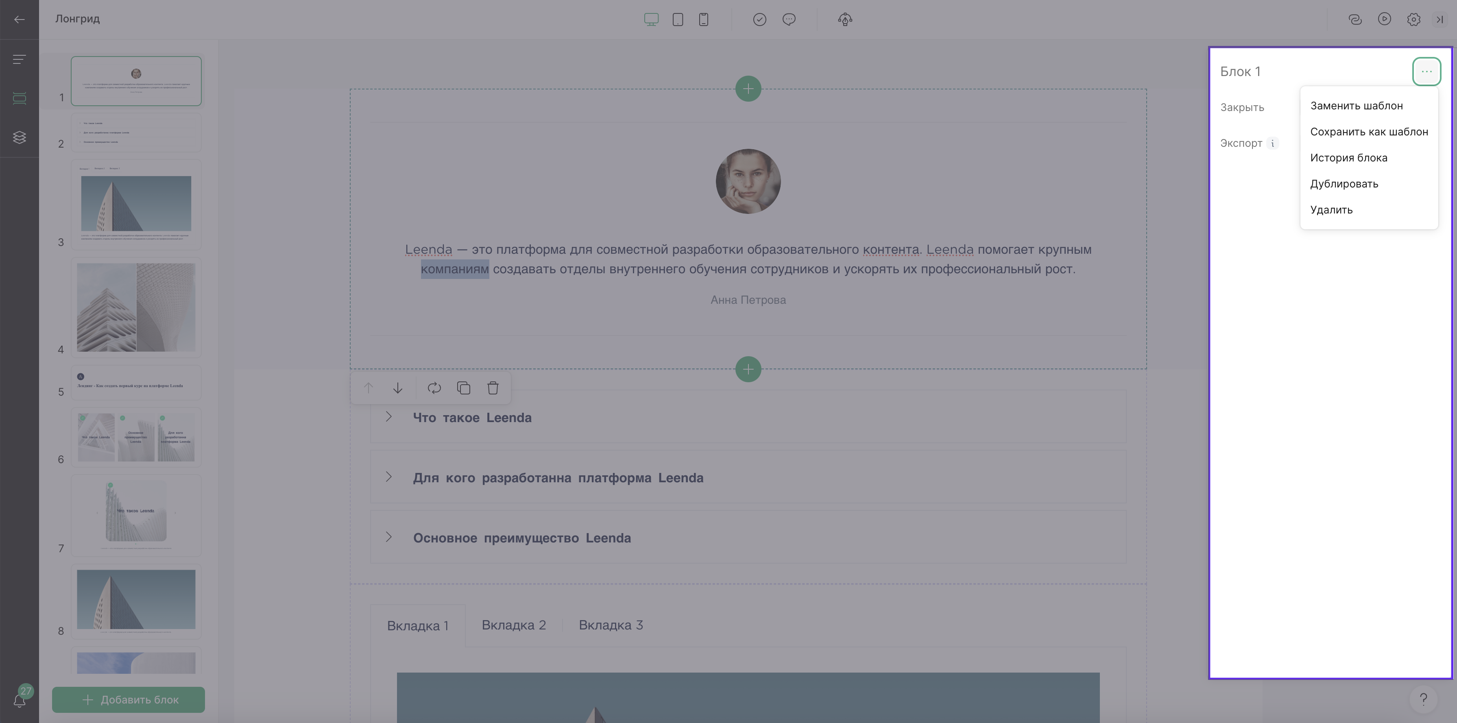
Task: Select block 4 thumbnail in sidebar
Action: click(136, 307)
